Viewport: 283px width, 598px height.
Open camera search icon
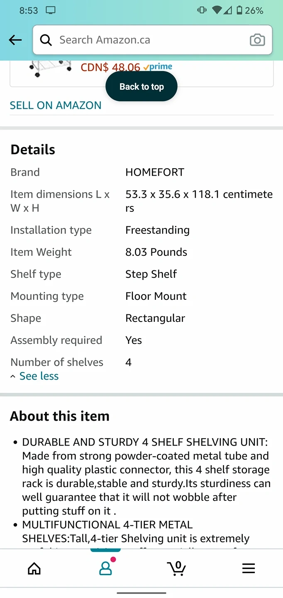pos(257,40)
